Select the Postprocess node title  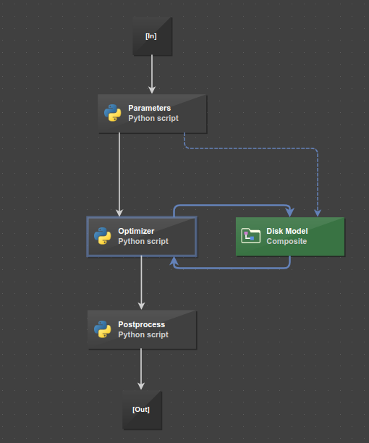click(141, 324)
